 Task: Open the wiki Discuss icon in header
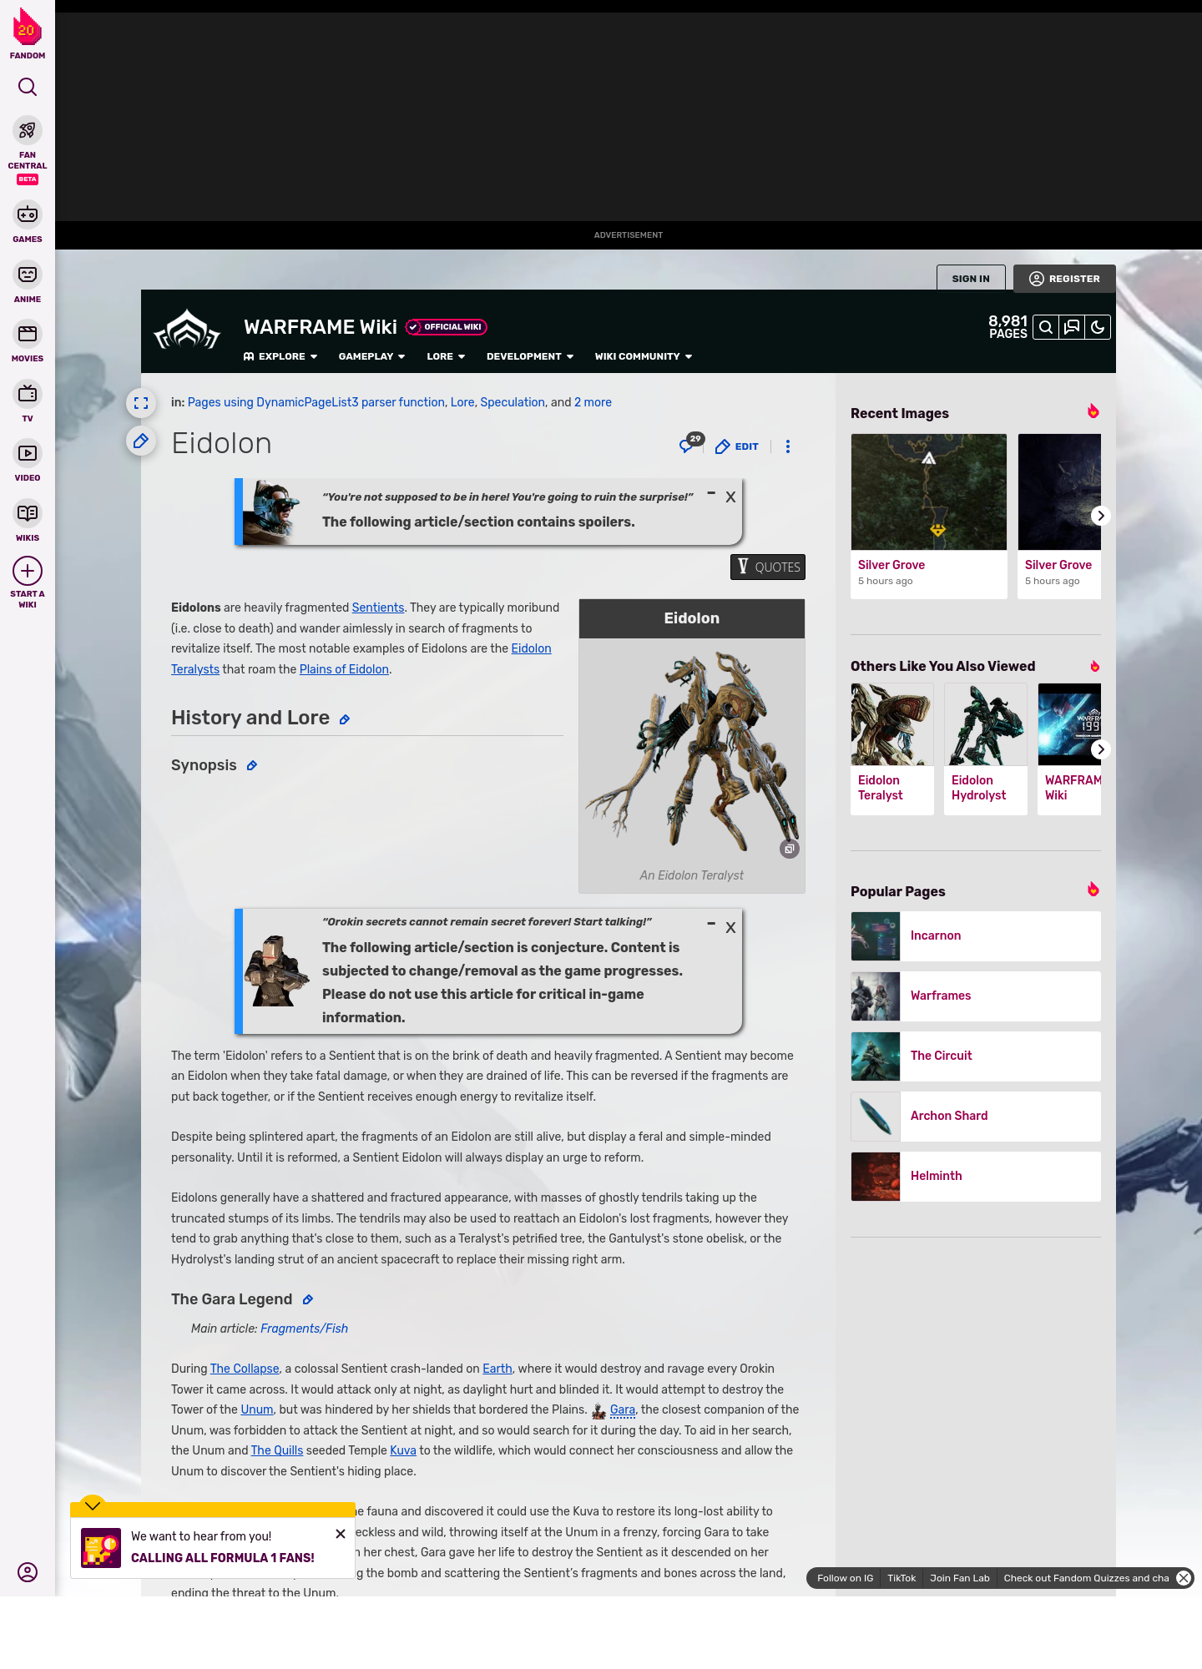click(x=1072, y=327)
